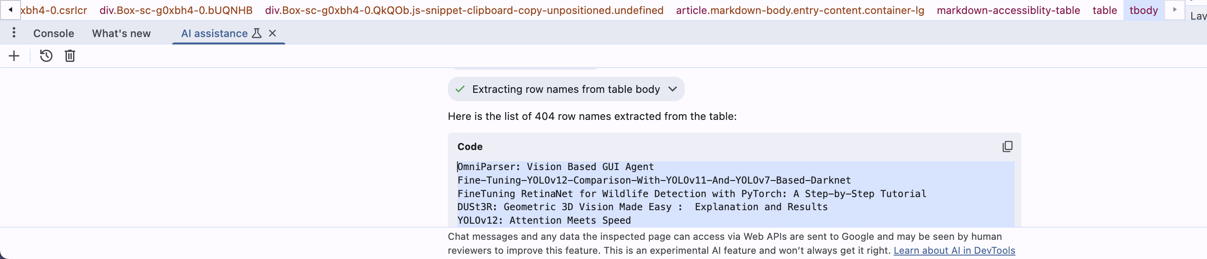Select article.markdown-body breadcrumb
This screenshot has width=1207, height=259.
(800, 10)
